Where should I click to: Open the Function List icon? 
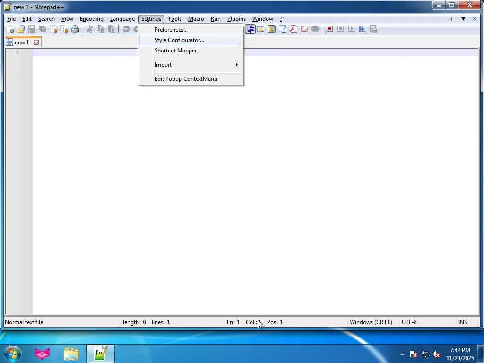[x=294, y=29]
